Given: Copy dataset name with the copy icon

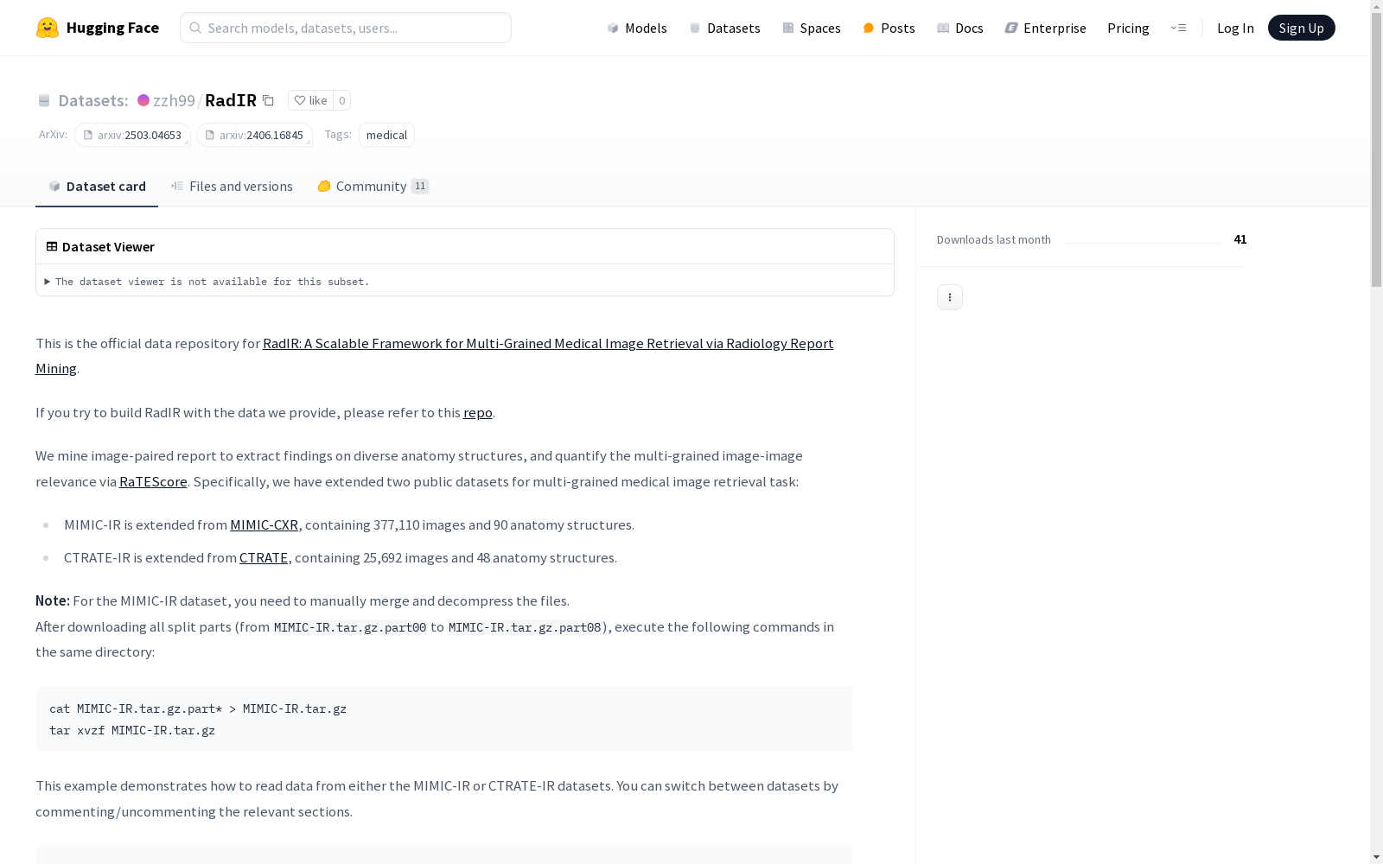Looking at the screenshot, I should click(x=268, y=100).
